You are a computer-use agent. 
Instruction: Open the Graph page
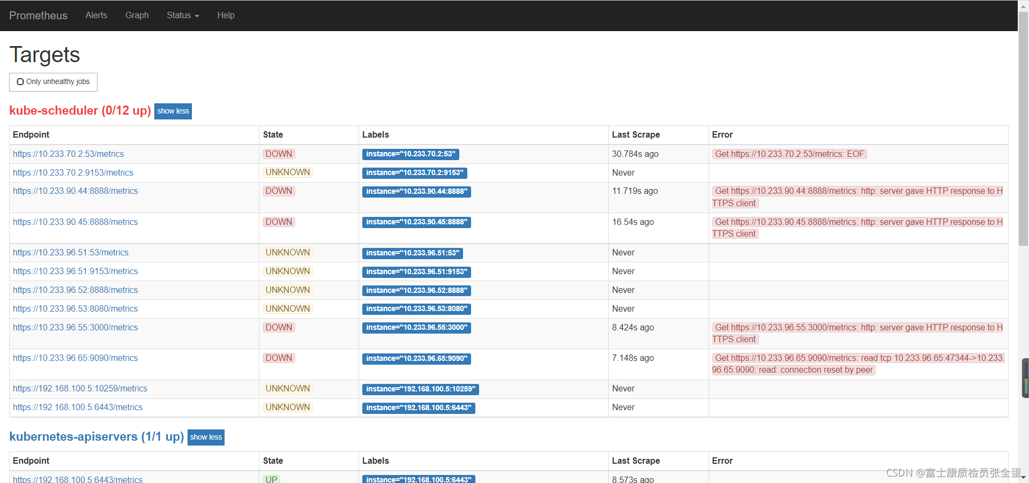click(137, 16)
